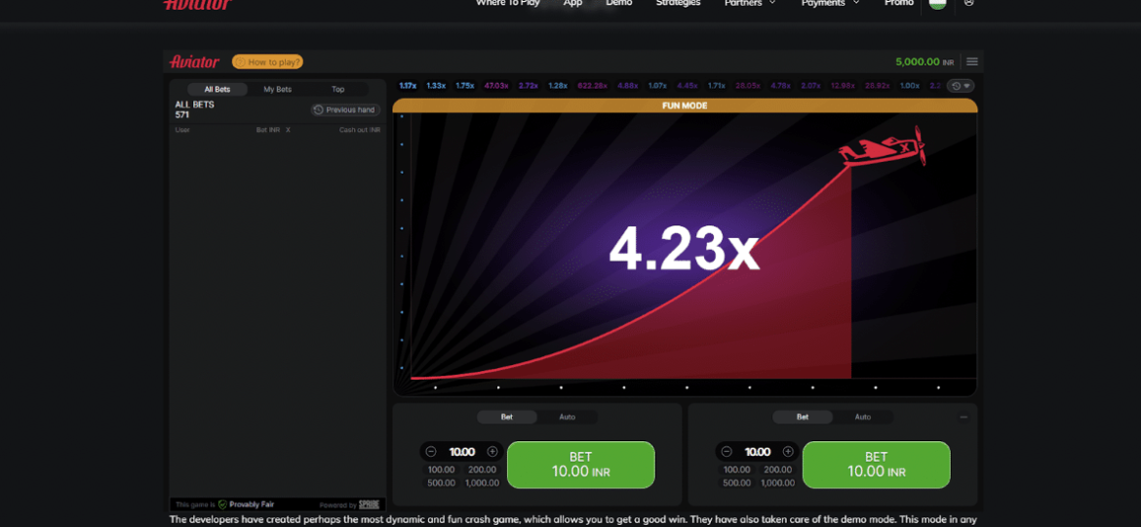Image resolution: width=1141 pixels, height=527 pixels.
Task: Select the 1.00x history multiplier
Action: point(910,86)
